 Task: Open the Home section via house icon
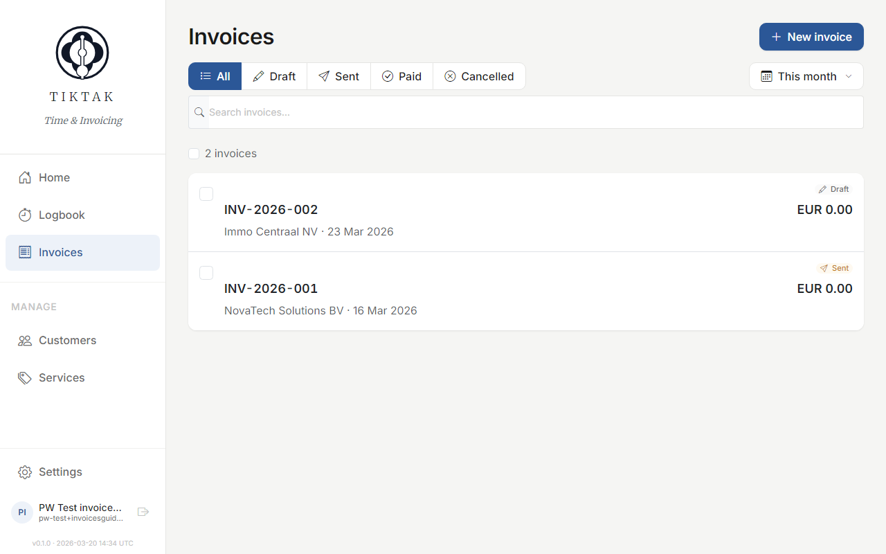click(25, 177)
